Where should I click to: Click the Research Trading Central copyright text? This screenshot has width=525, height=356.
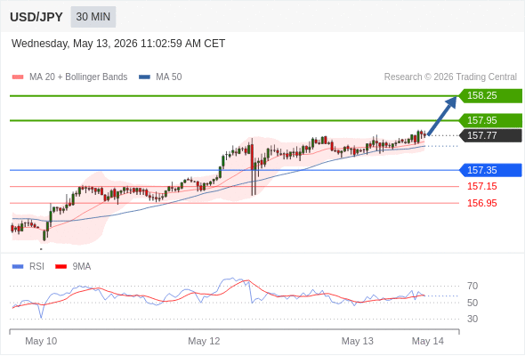[450, 77]
